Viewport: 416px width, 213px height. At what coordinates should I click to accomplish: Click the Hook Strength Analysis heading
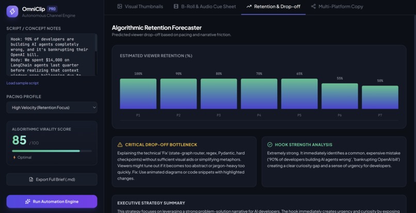[x=303, y=144]
